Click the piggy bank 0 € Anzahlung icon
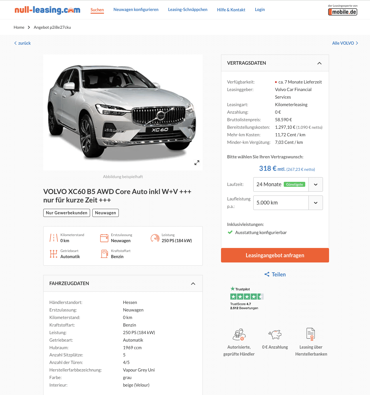The height and width of the screenshot is (395, 370). pyautogui.click(x=275, y=334)
